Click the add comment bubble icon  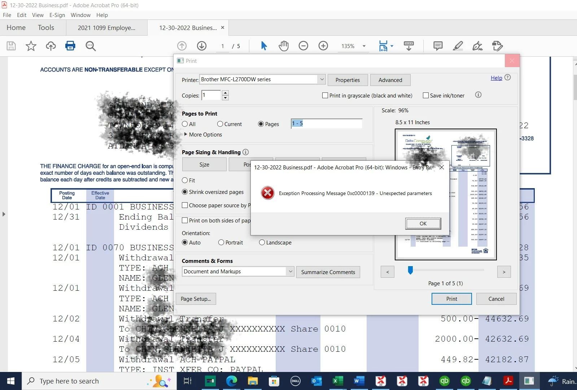(x=438, y=46)
